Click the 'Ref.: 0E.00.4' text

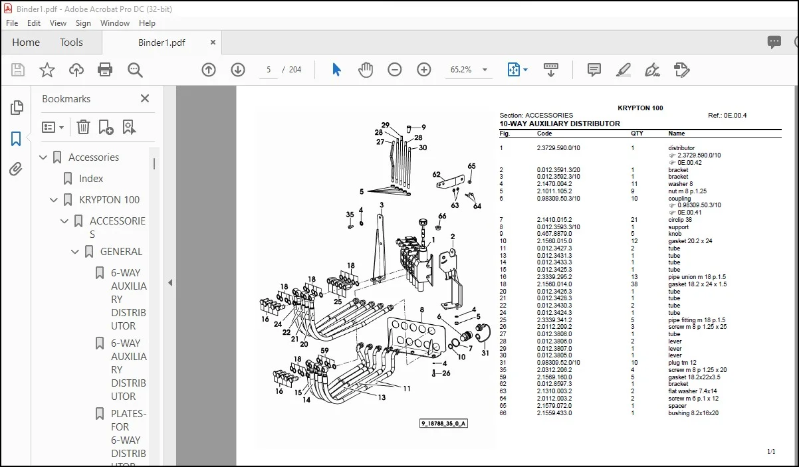click(727, 116)
